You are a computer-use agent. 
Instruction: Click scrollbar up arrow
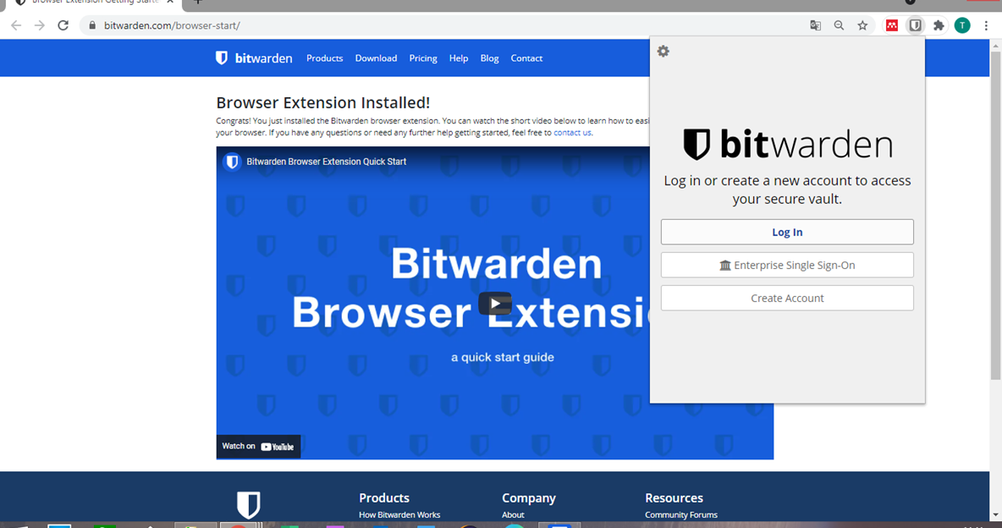point(995,46)
